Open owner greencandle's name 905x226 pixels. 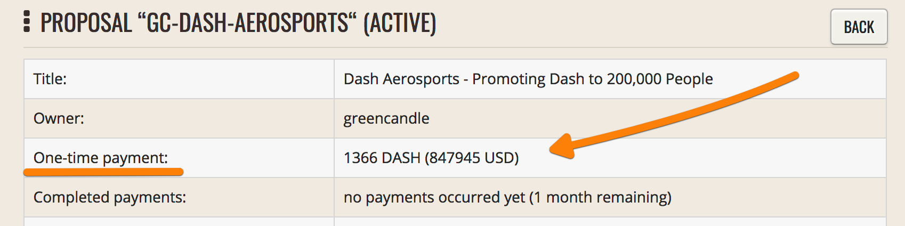386,118
